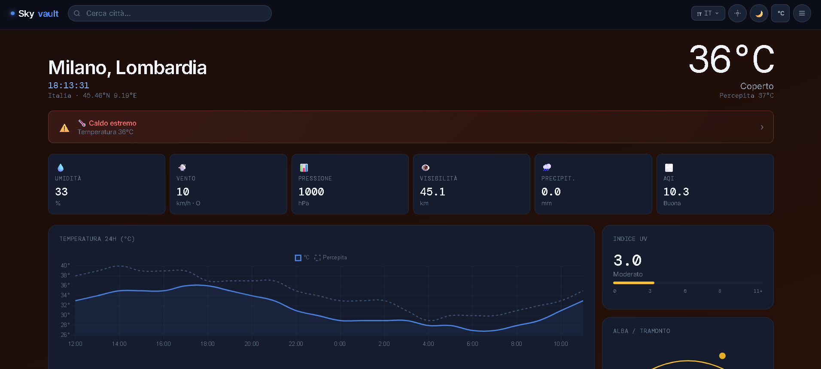Screen dimensions: 821x369
Task: Click the Temperatura 36°C alert subtitle
Action: pos(106,132)
